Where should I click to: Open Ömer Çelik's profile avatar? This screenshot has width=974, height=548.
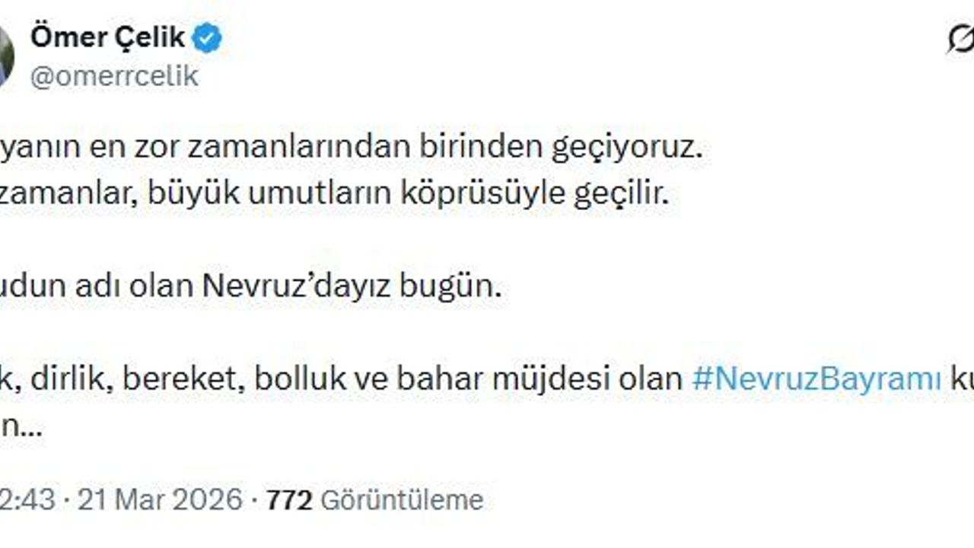click(6, 55)
